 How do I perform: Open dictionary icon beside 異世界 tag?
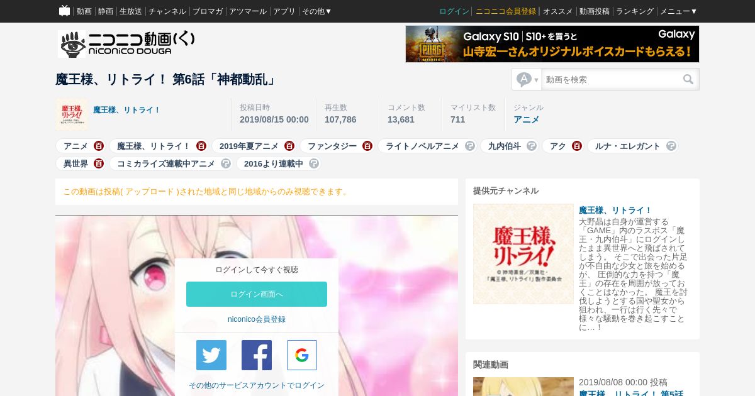pos(99,163)
